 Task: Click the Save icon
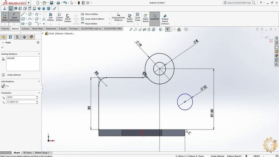pos(51,3)
